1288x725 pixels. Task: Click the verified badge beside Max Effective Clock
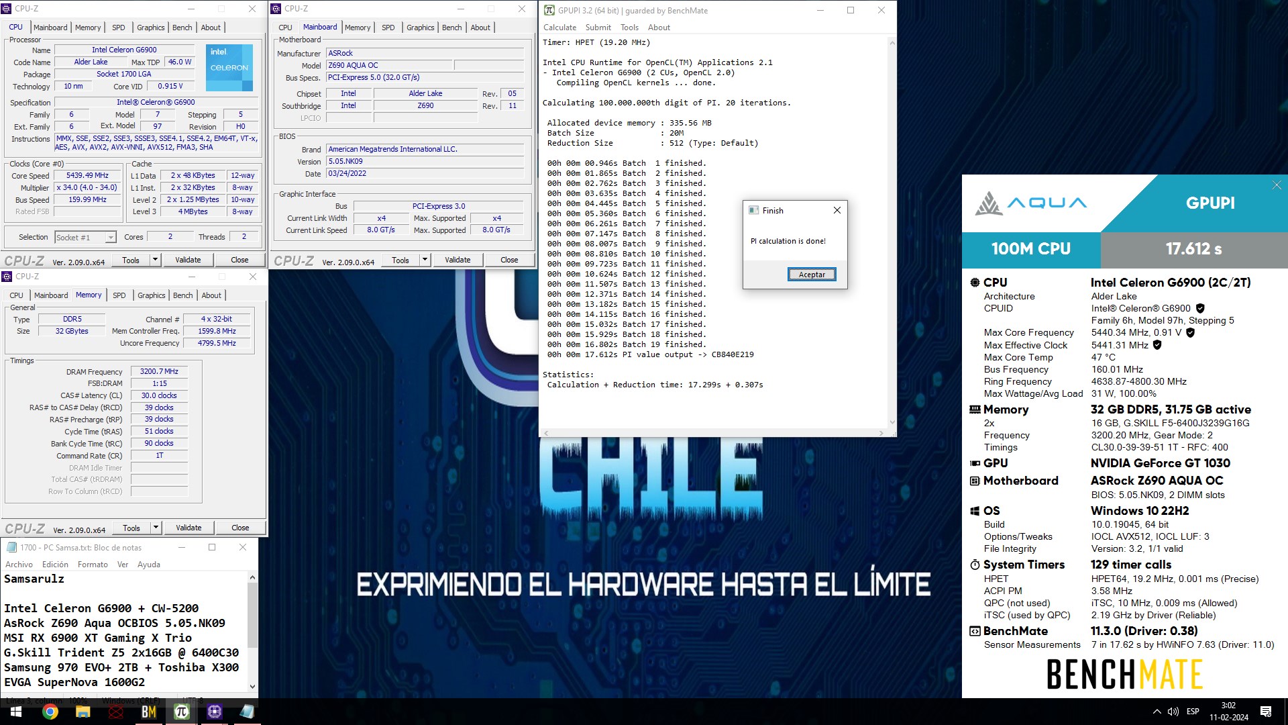click(1157, 345)
